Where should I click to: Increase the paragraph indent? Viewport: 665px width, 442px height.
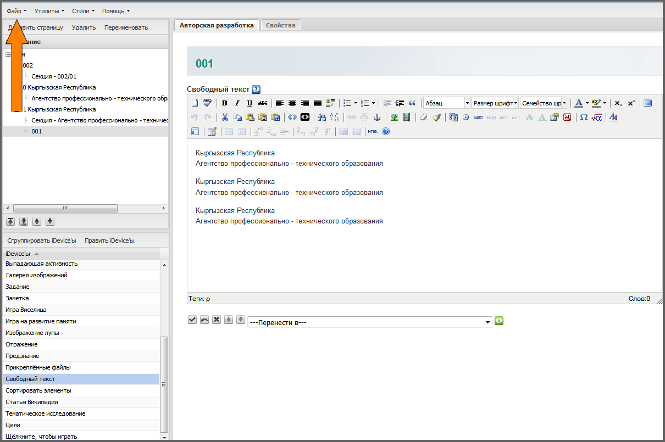(x=400, y=103)
